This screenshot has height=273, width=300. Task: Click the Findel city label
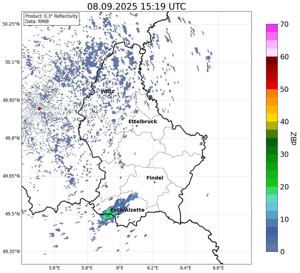(x=155, y=178)
